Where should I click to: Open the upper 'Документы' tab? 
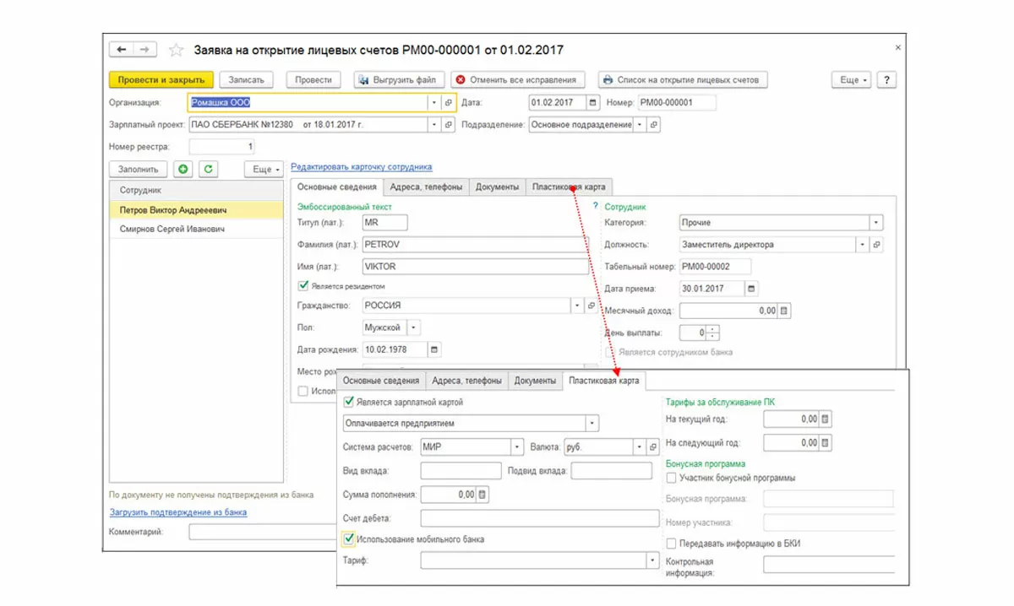[x=497, y=187]
